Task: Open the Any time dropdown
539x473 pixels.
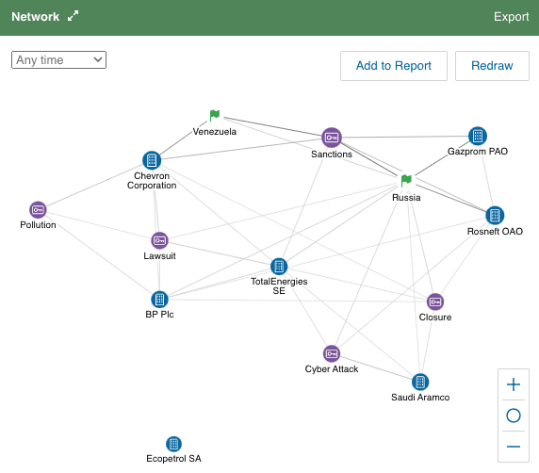Action: (x=58, y=59)
